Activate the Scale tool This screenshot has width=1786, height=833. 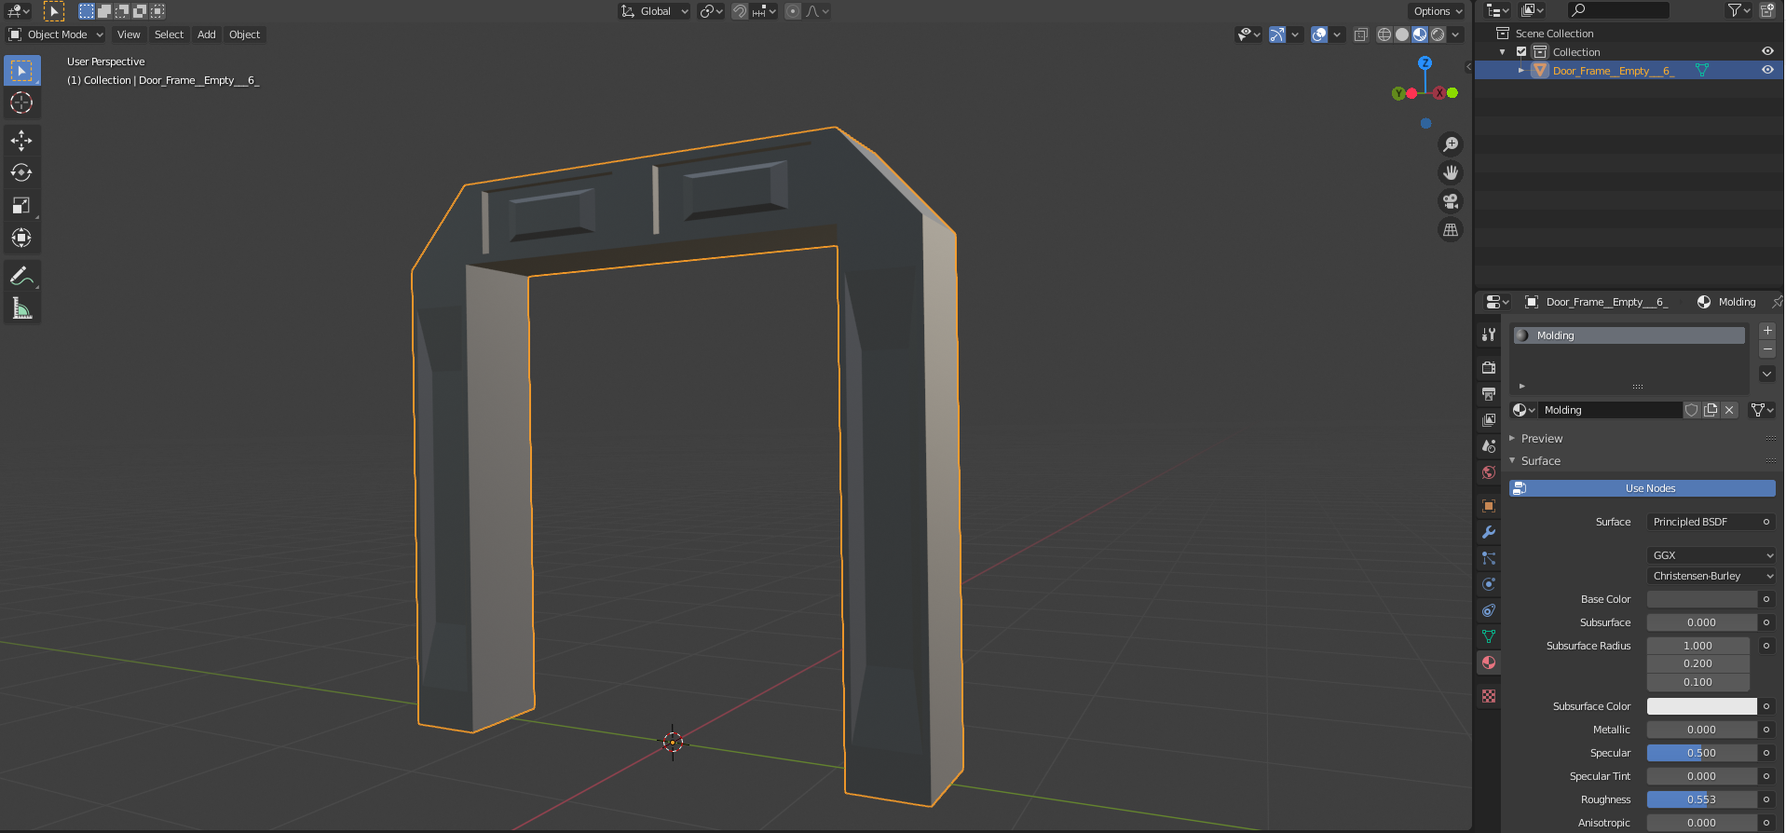[x=21, y=205]
